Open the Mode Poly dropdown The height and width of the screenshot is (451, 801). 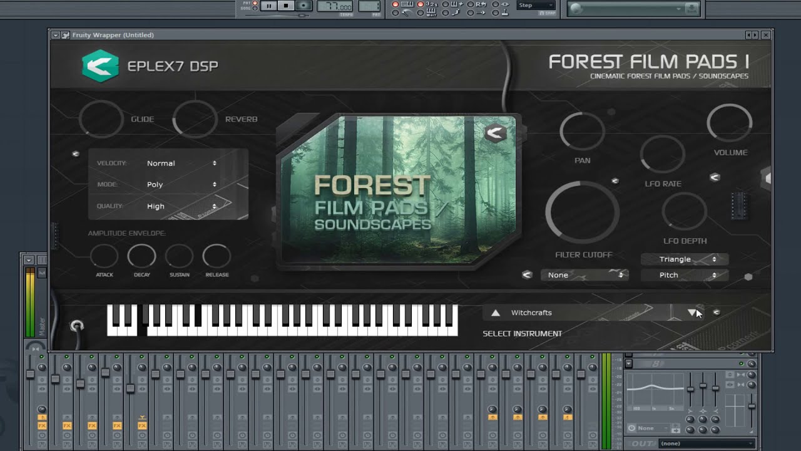pos(181,184)
